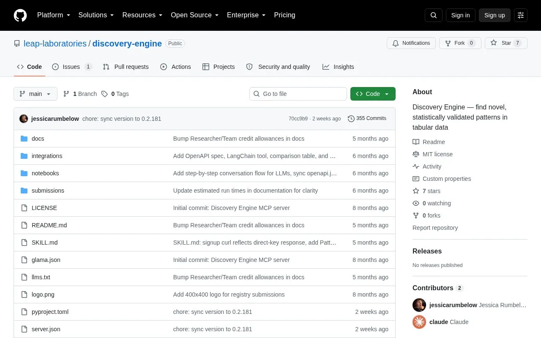Open the main branch selector
This screenshot has width=541, height=338.
coord(36,94)
